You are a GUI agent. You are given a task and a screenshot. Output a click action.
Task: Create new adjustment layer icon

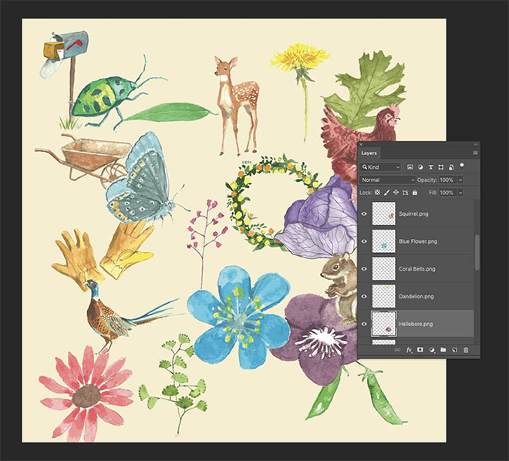tap(432, 350)
